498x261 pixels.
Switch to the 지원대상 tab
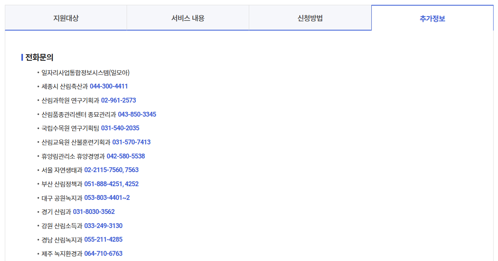65,17
